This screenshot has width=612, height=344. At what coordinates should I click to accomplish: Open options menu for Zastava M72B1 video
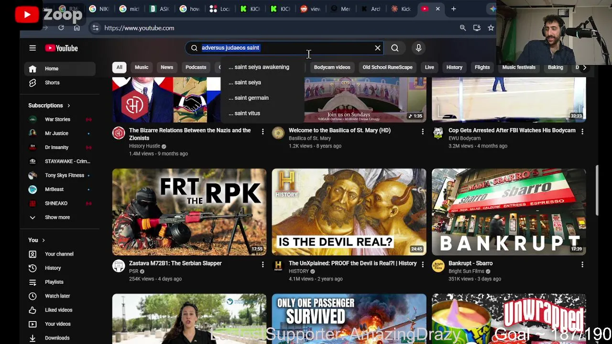coord(262,264)
